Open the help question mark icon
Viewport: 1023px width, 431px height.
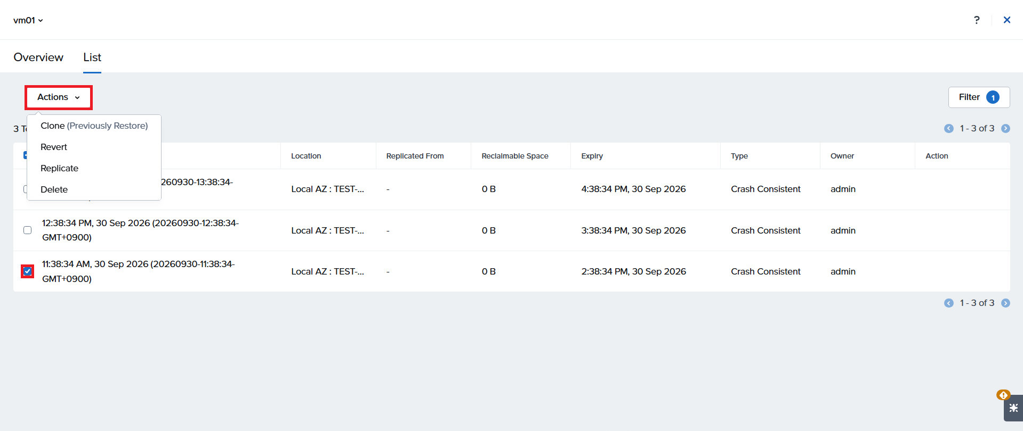[x=977, y=20]
